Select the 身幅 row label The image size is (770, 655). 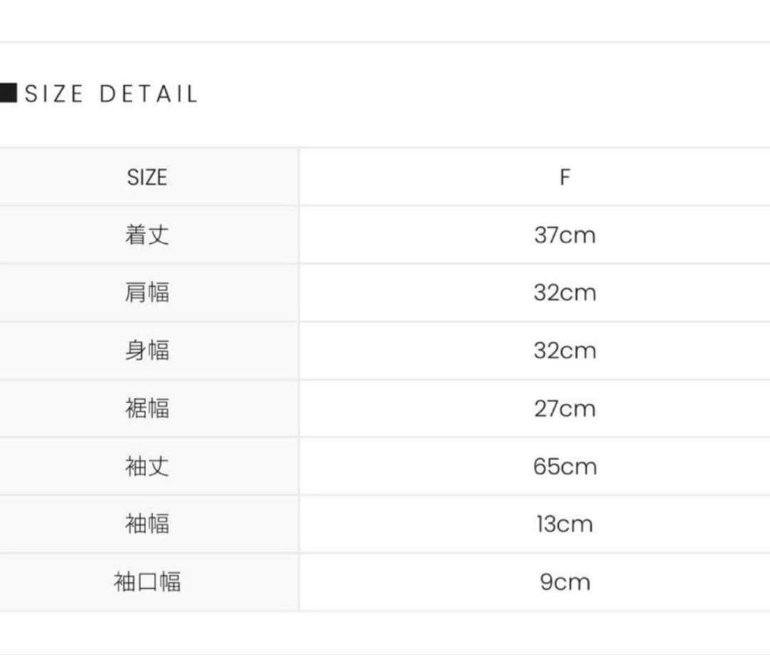(147, 350)
